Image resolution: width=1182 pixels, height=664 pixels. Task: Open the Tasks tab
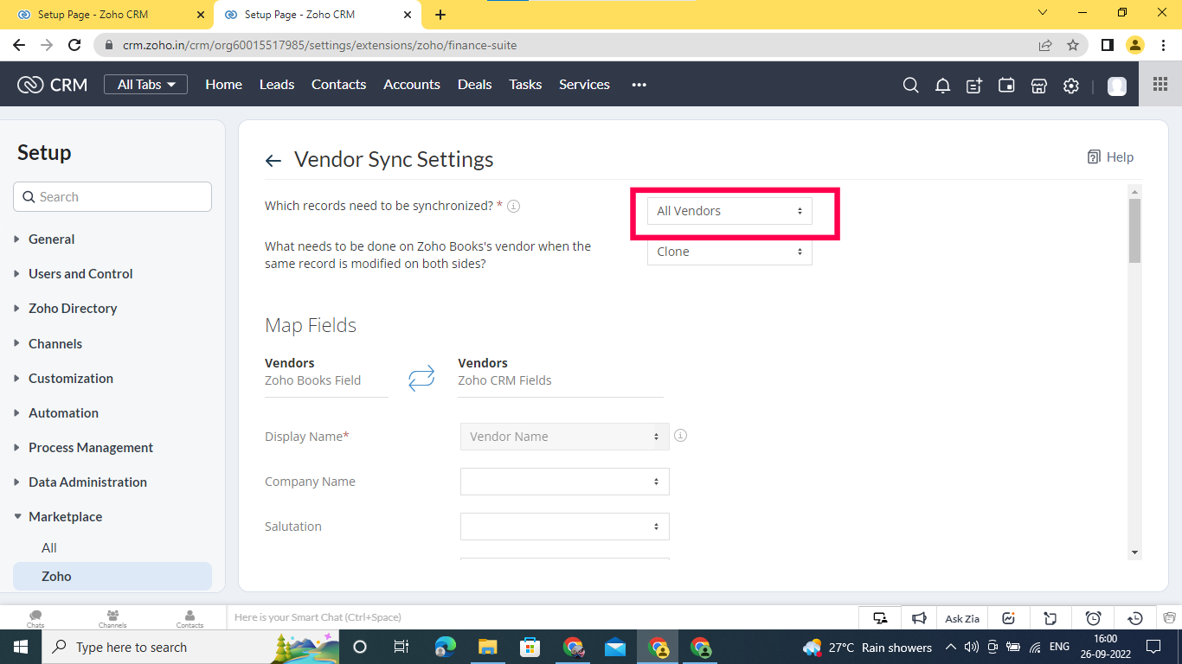point(525,84)
